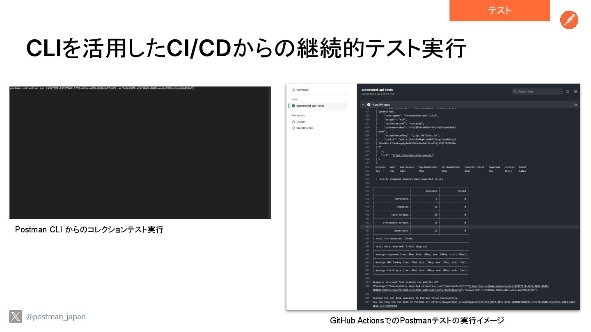Viewport: 591px width, 332px height.
Task: Click the 147µs process time value
Action: (x=508, y=171)
